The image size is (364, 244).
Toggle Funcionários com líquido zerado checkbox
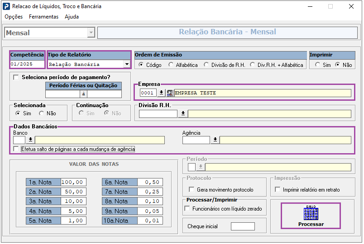coord(187,208)
